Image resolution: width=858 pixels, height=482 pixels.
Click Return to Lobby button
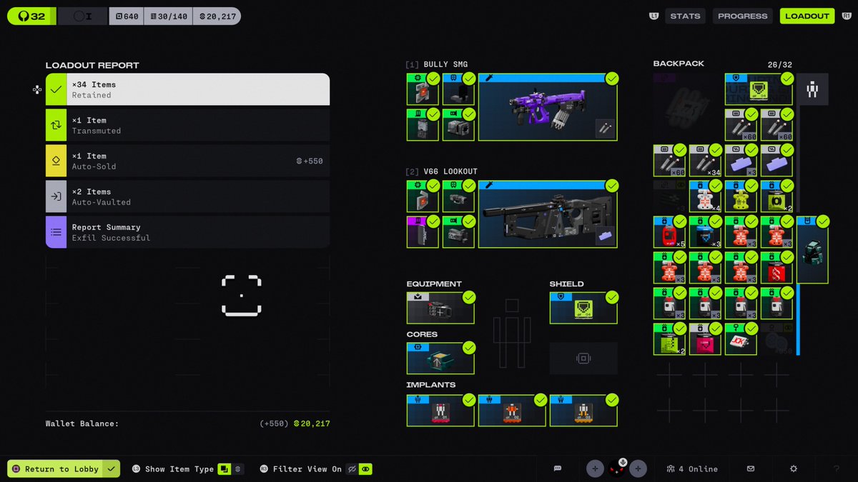(64, 469)
